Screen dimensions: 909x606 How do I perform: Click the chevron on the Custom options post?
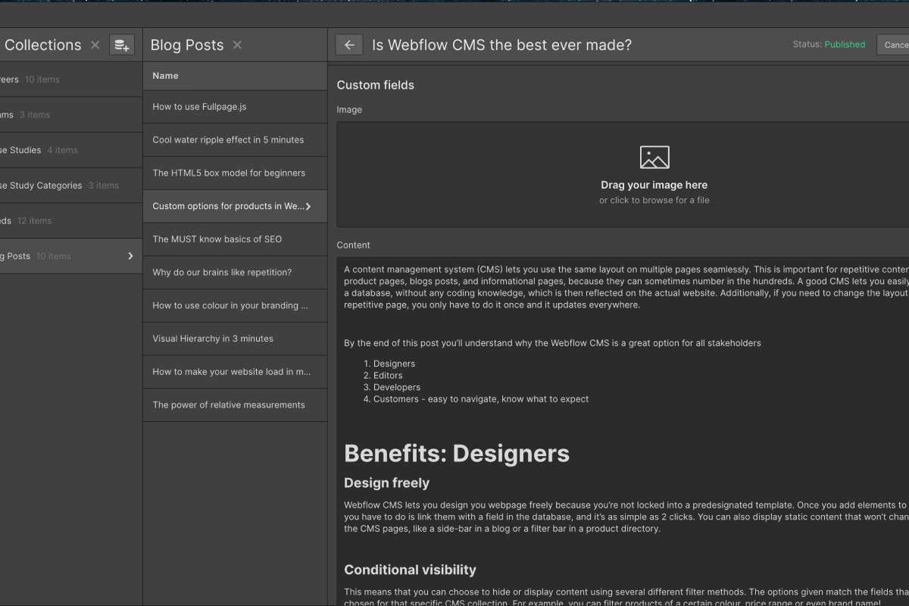click(x=308, y=206)
